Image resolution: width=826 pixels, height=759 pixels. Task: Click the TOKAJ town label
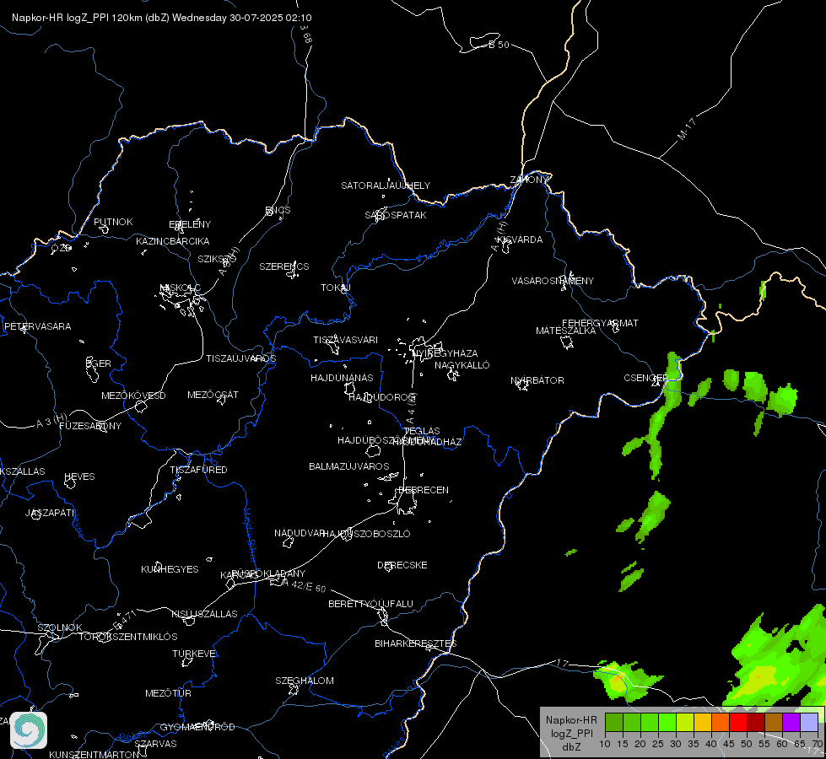pyautogui.click(x=336, y=288)
